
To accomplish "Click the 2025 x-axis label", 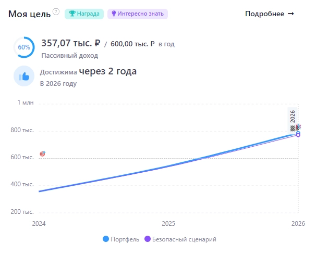I will [x=168, y=224].
